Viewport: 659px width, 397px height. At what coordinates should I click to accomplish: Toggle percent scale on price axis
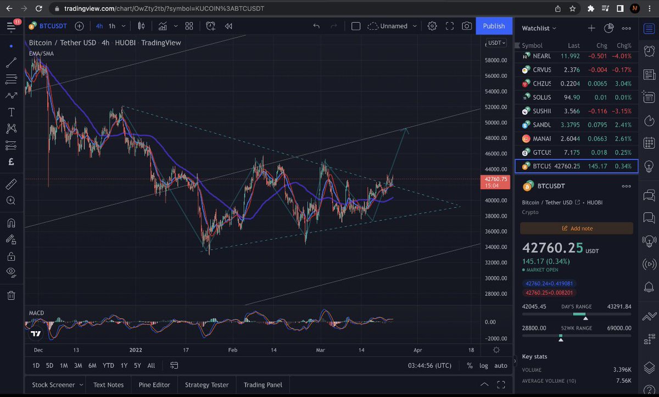pos(470,366)
